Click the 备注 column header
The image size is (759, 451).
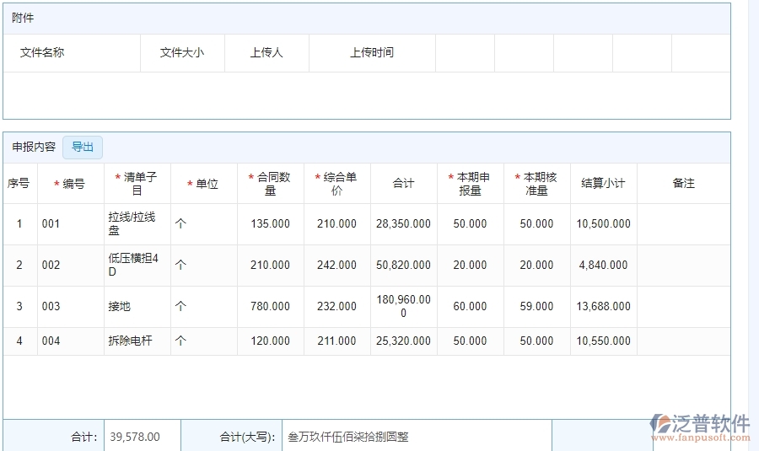coord(683,184)
